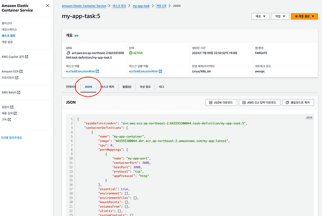This screenshot has height=216, width=322.
Task: Open 태스크 정의 in the sidebar
Action: 8,35
